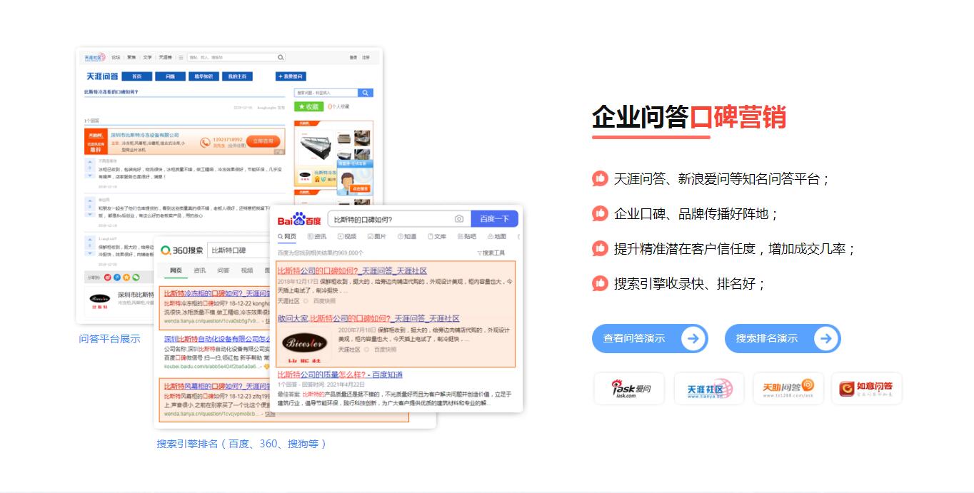Click the 天助问答 logo card
The image size is (974, 493).
pyautogui.click(x=788, y=388)
